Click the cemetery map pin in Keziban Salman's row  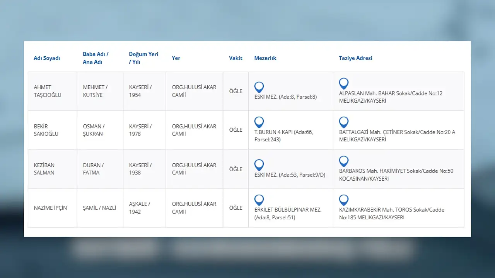(x=259, y=165)
